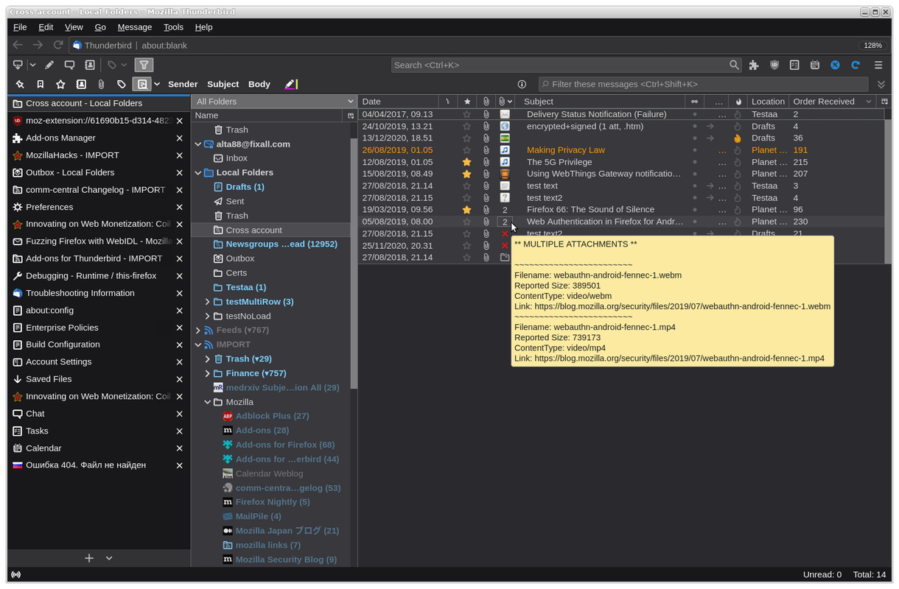This screenshot has height=589, width=899.
Task: Click the Filter these messages field
Action: point(703,84)
